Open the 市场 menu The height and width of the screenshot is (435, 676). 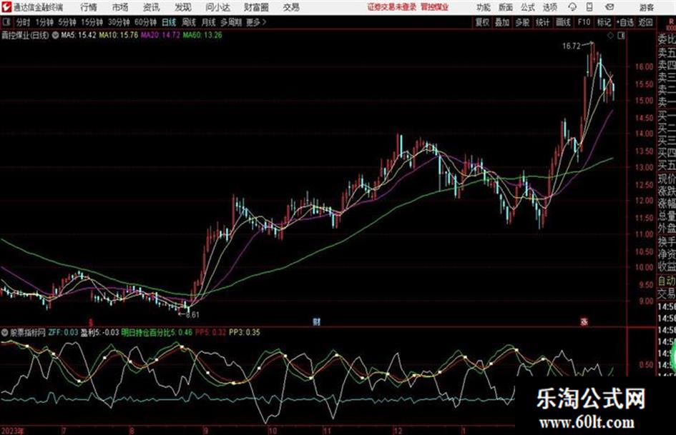[x=120, y=7]
